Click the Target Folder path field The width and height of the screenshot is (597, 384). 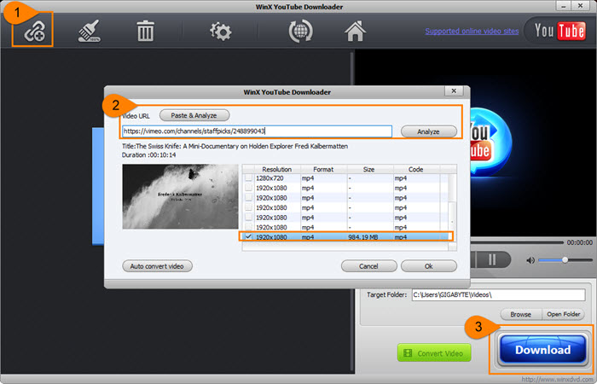coord(498,294)
